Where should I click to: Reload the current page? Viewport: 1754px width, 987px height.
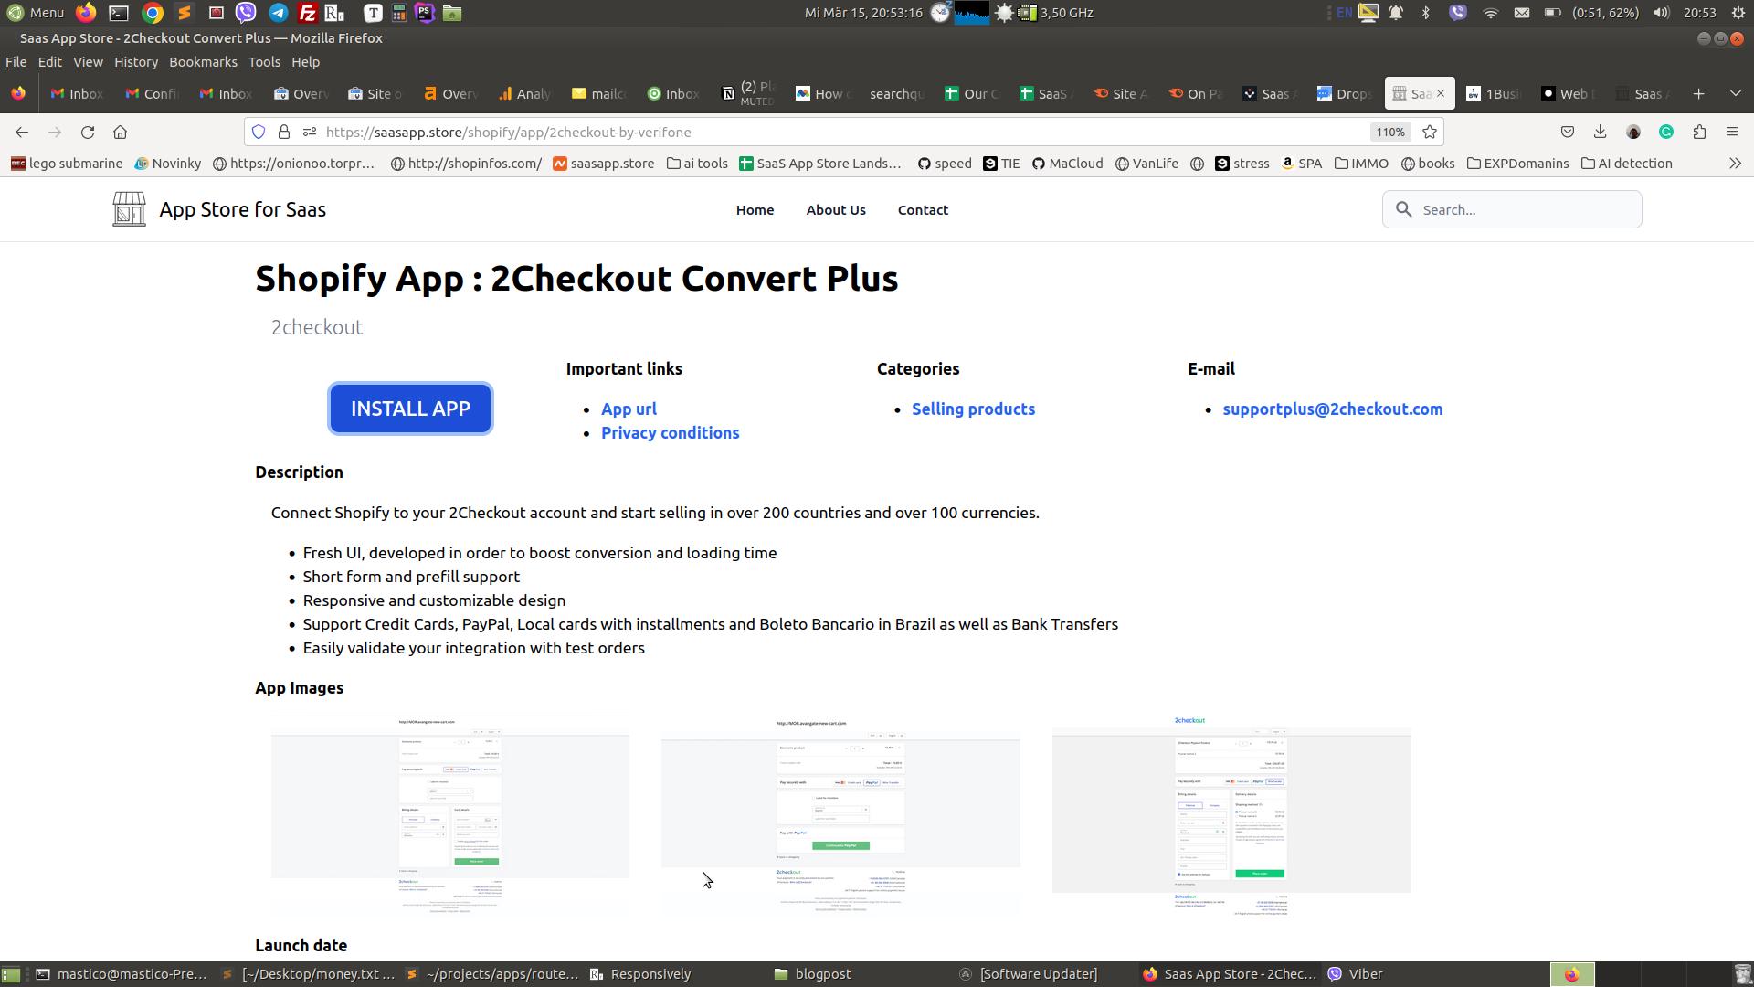click(88, 133)
